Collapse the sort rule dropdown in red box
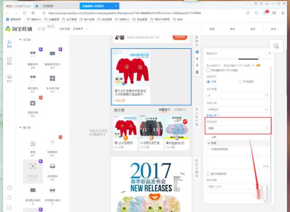 pos(238,128)
